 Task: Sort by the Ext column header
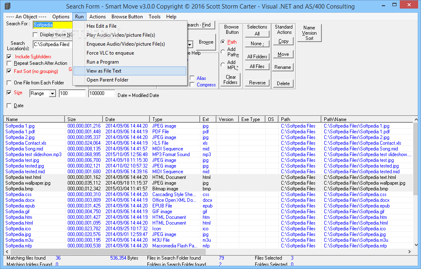tap(208, 119)
